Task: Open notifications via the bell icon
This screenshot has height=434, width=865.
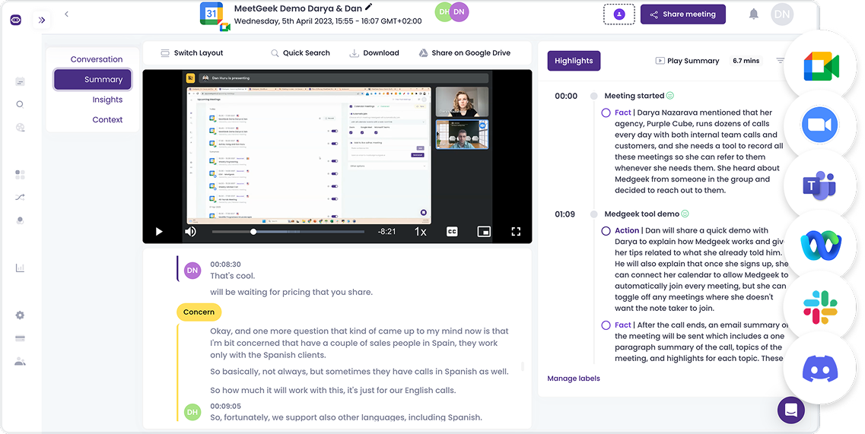Action: coord(754,14)
